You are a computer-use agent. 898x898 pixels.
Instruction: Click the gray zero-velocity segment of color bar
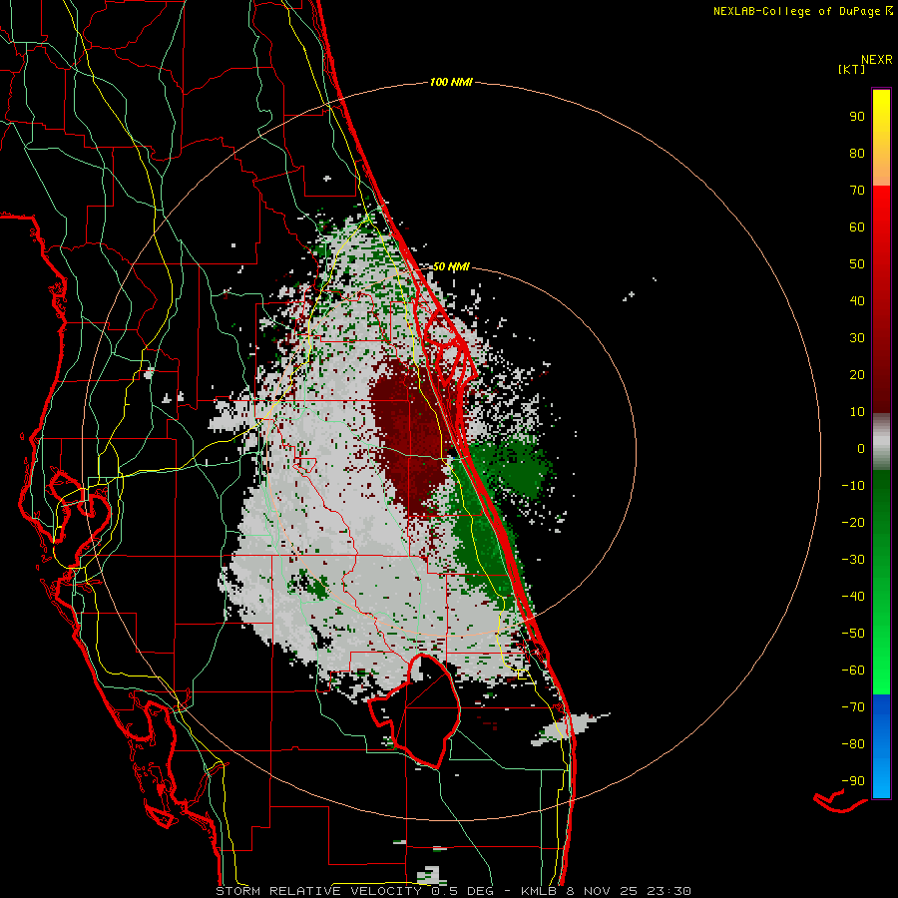coord(881,444)
